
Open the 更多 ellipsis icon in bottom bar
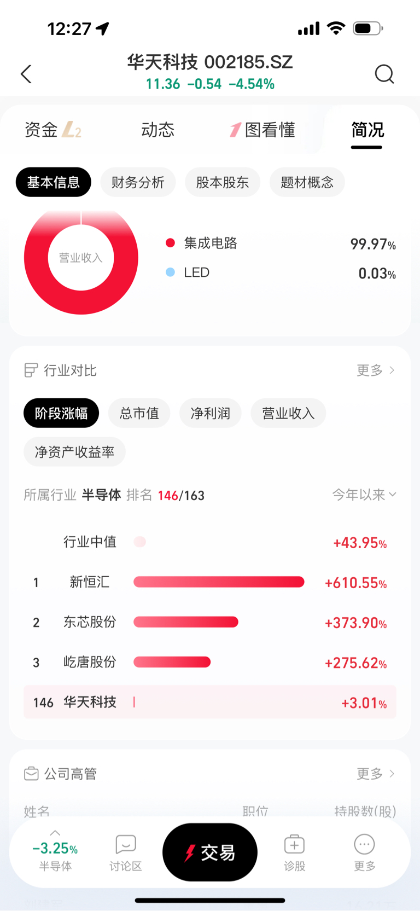364,845
